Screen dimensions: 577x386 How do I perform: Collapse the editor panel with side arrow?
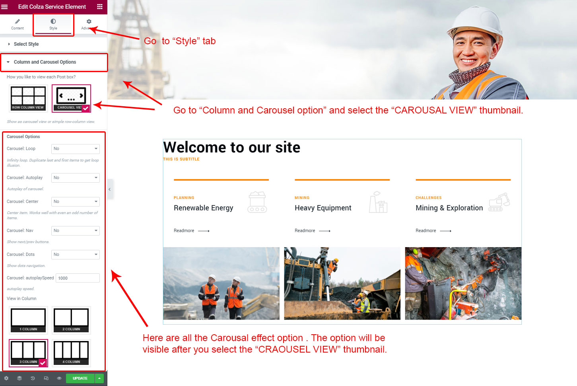[x=110, y=189]
